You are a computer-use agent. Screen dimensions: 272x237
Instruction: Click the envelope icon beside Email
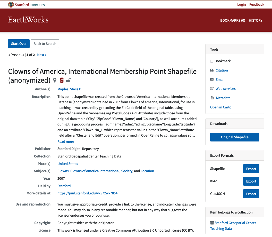pos(212,80)
